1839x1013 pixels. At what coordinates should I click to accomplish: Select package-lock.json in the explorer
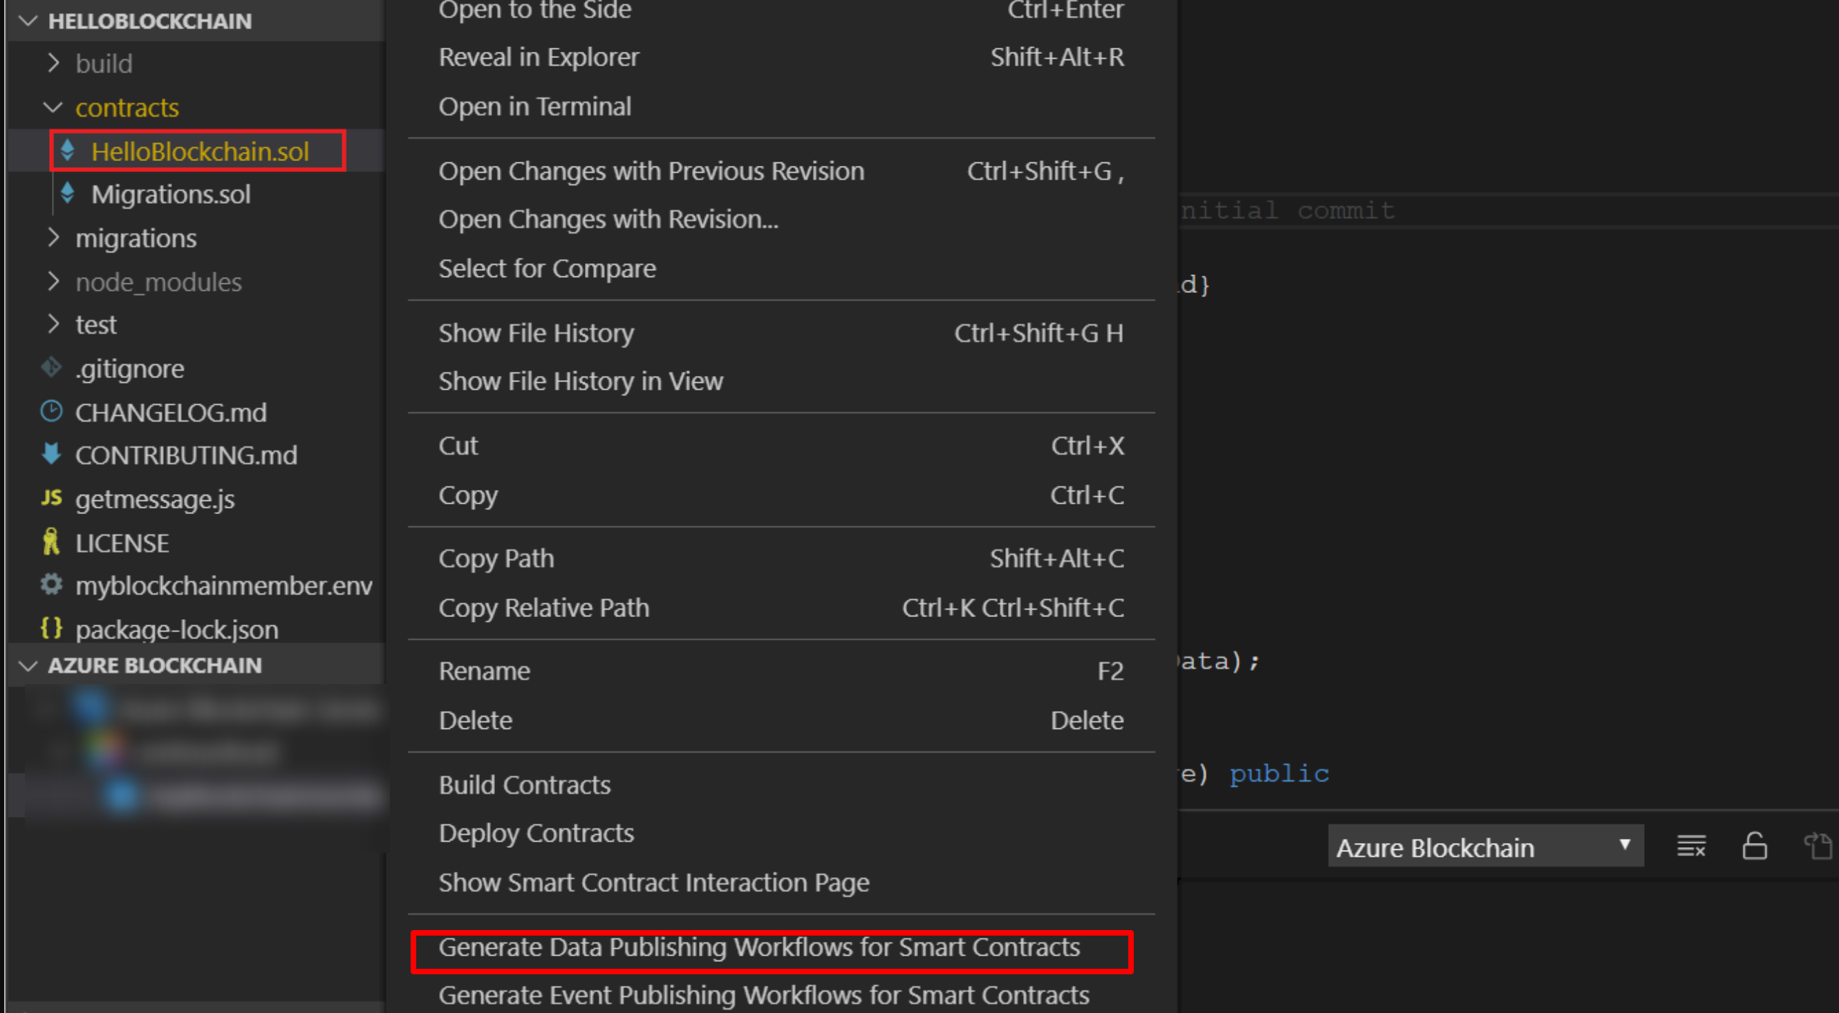pyautogui.click(x=176, y=629)
